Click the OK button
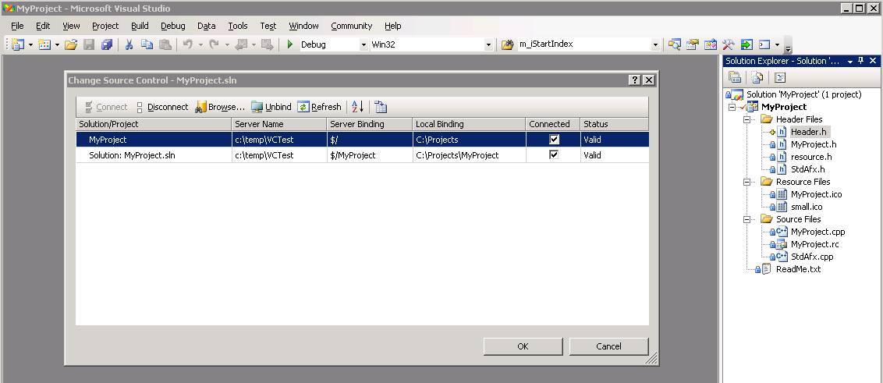 523,346
